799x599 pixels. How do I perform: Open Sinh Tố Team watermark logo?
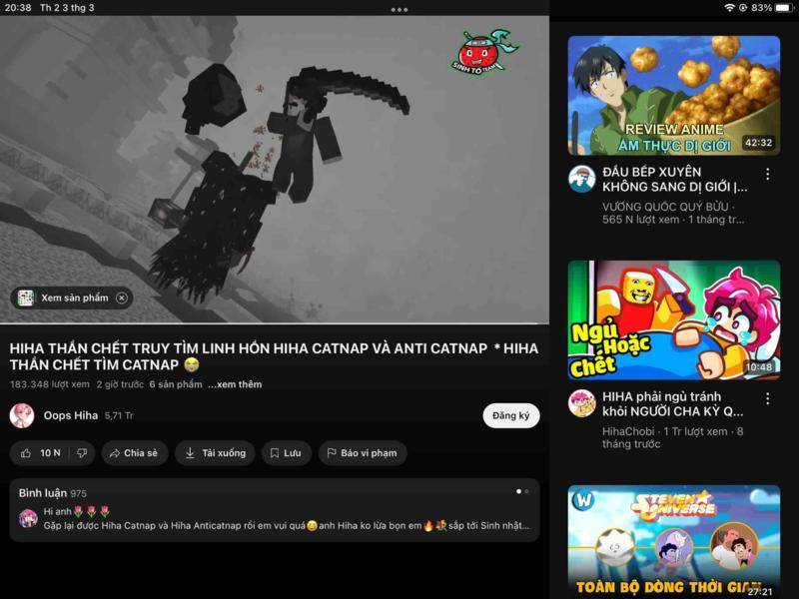point(483,53)
